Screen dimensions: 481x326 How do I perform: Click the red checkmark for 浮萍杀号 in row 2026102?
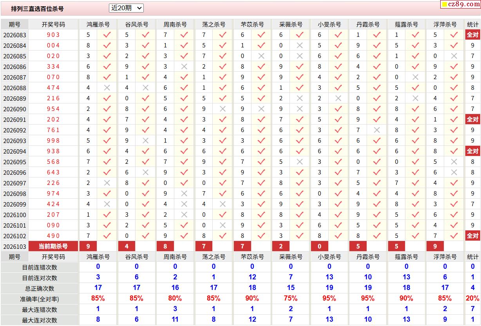[x=454, y=236]
